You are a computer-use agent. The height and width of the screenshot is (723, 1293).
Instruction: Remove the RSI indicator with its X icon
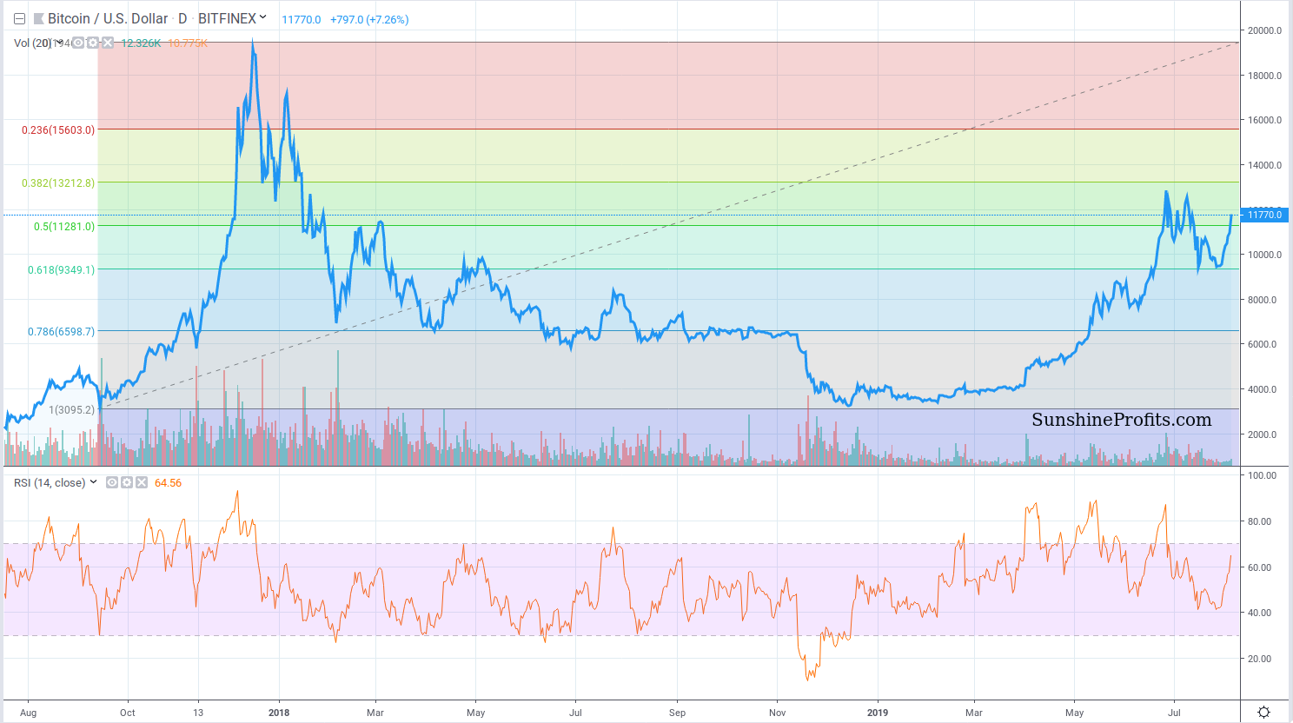(x=142, y=482)
